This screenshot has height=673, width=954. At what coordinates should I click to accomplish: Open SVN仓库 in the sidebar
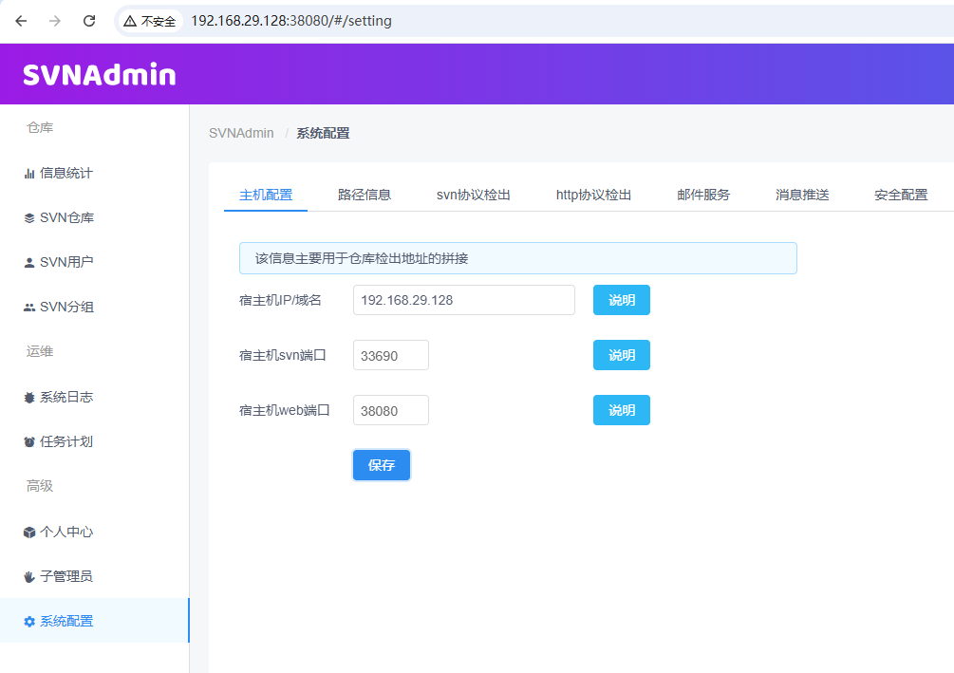94,217
